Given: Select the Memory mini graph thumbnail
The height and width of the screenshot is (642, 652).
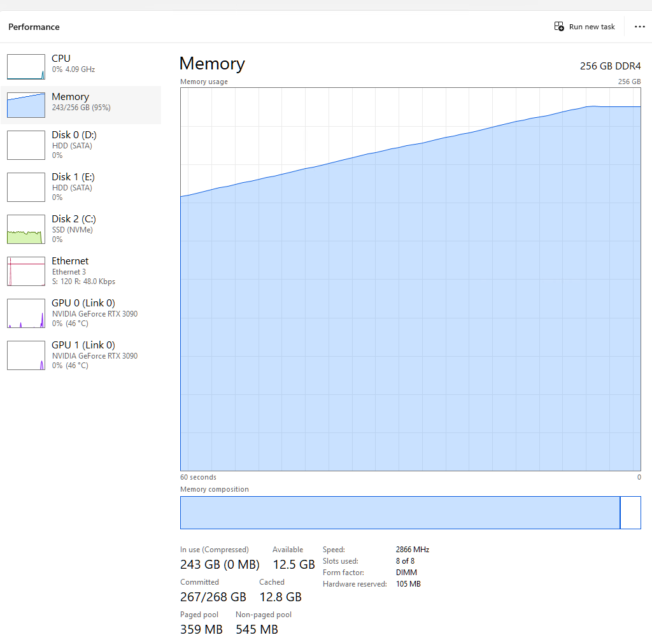Looking at the screenshot, I should (x=25, y=105).
